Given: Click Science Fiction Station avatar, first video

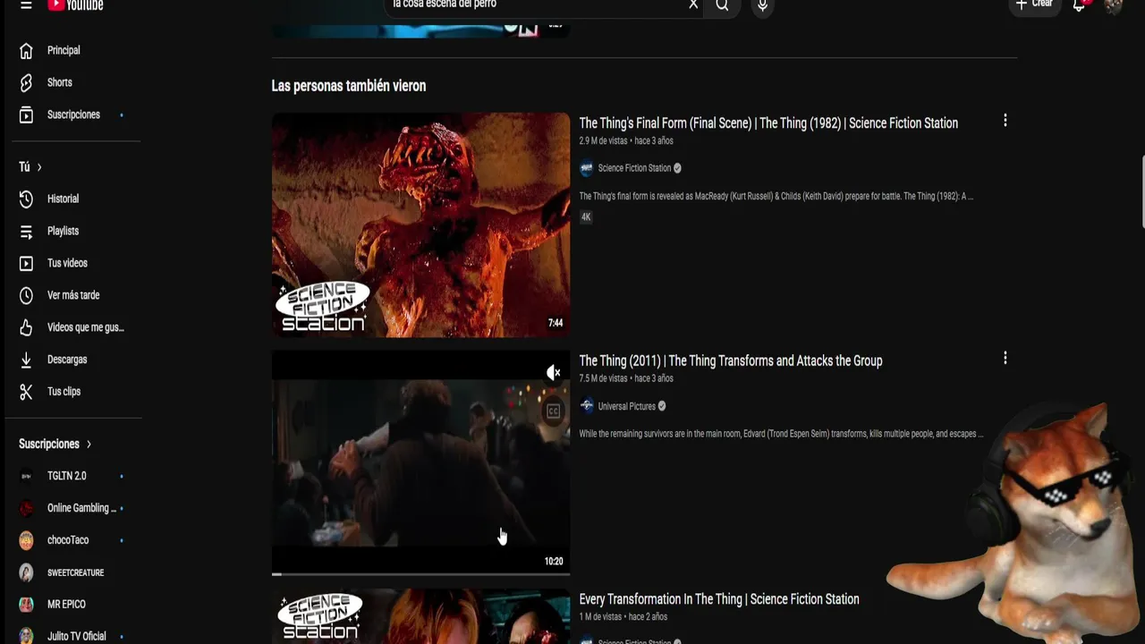Looking at the screenshot, I should tap(587, 168).
